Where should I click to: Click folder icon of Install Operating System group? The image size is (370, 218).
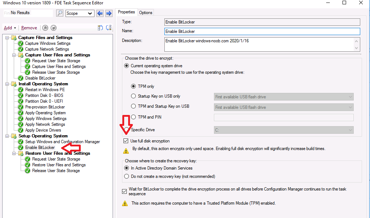click(14, 84)
